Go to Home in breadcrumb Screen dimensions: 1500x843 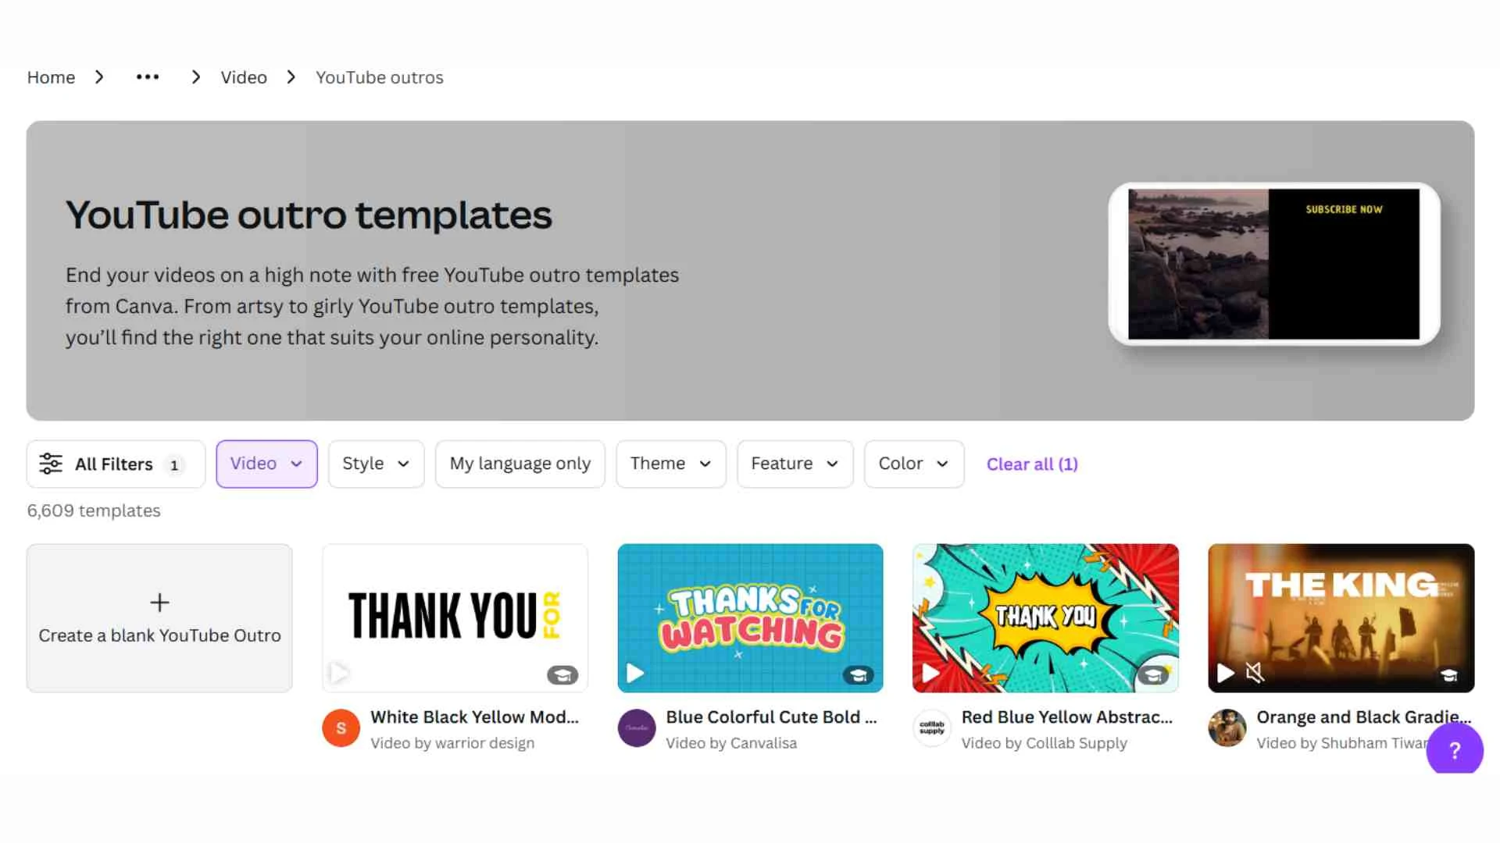click(51, 77)
